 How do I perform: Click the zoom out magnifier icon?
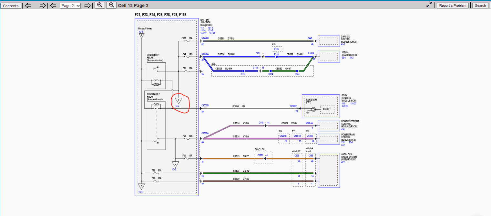pyautogui.click(x=111, y=5)
